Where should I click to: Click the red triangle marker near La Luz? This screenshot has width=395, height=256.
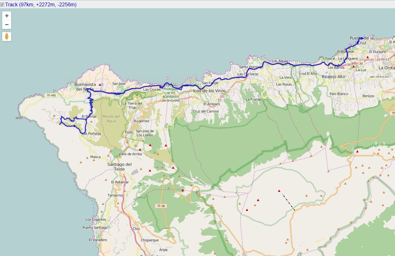click(353, 66)
